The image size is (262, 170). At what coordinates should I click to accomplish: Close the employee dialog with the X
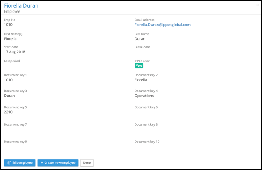tap(257, 5)
